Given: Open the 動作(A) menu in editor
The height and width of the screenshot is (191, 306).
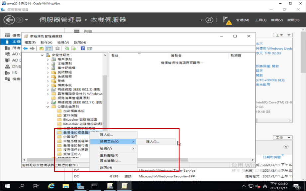Looking at the screenshot, I should [x=46, y=43].
